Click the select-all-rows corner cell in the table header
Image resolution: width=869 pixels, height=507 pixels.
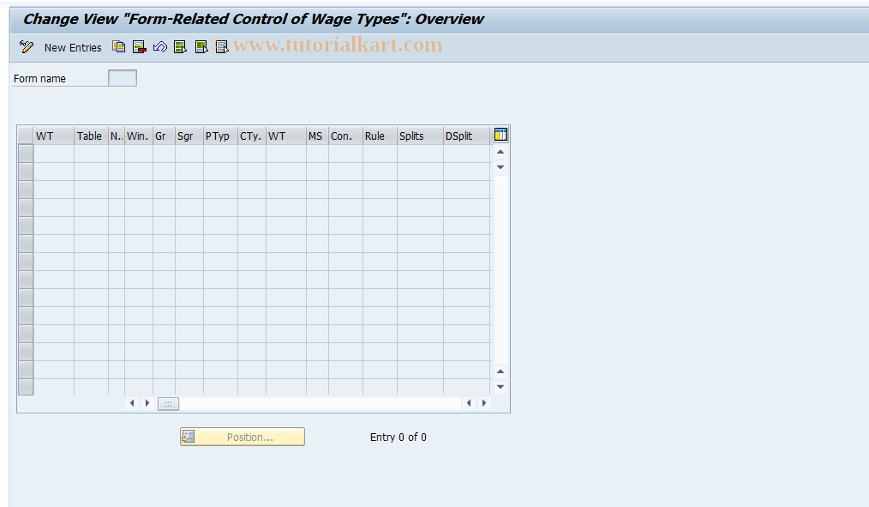26,136
